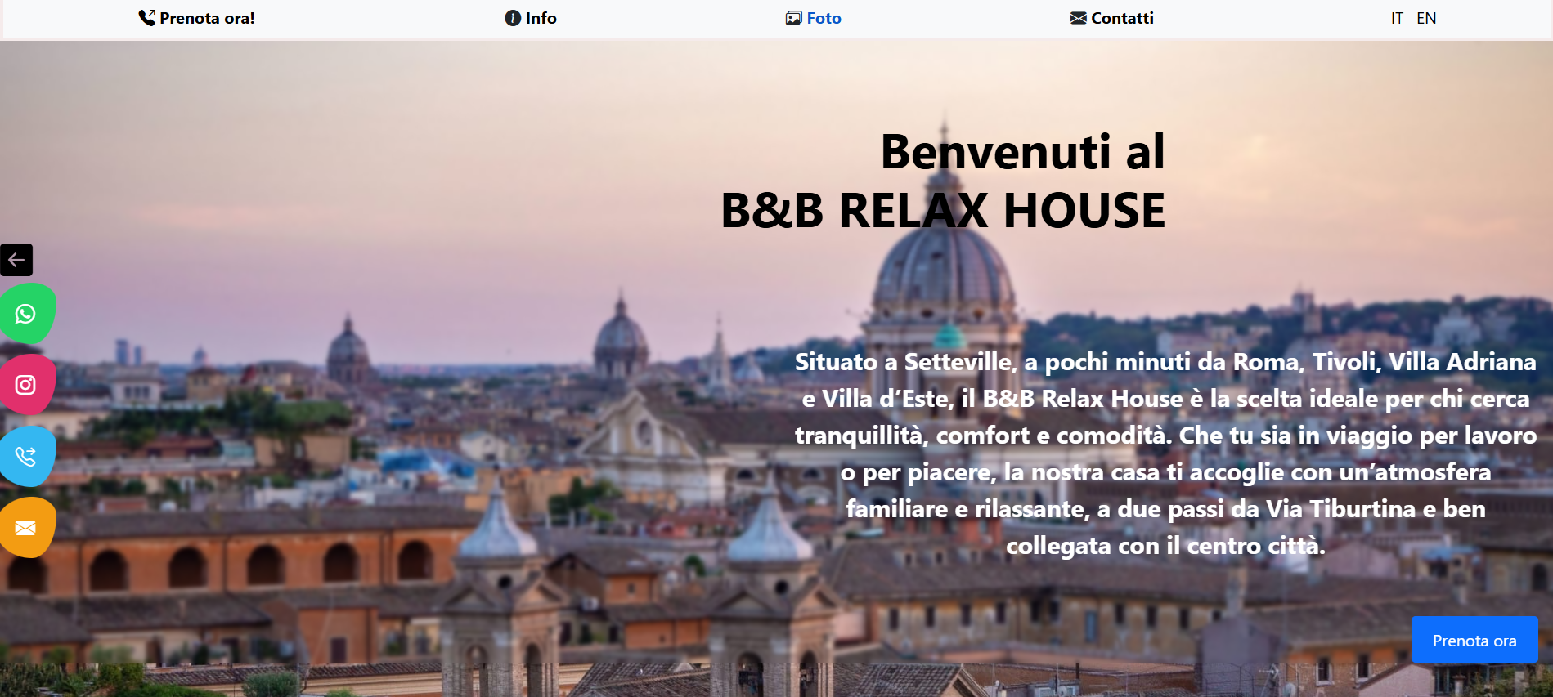
Task: Click the blue Prenota ora button
Action: [x=1474, y=640]
